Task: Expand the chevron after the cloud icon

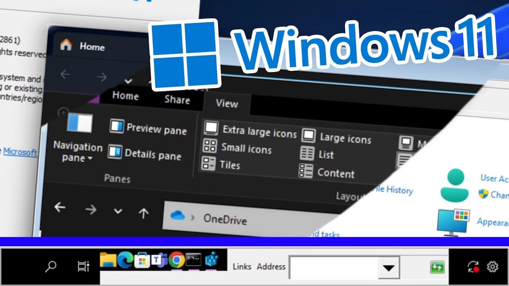Action: pyautogui.click(x=193, y=217)
